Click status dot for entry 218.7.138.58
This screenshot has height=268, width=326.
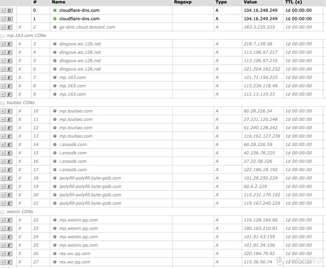[x=55, y=44]
